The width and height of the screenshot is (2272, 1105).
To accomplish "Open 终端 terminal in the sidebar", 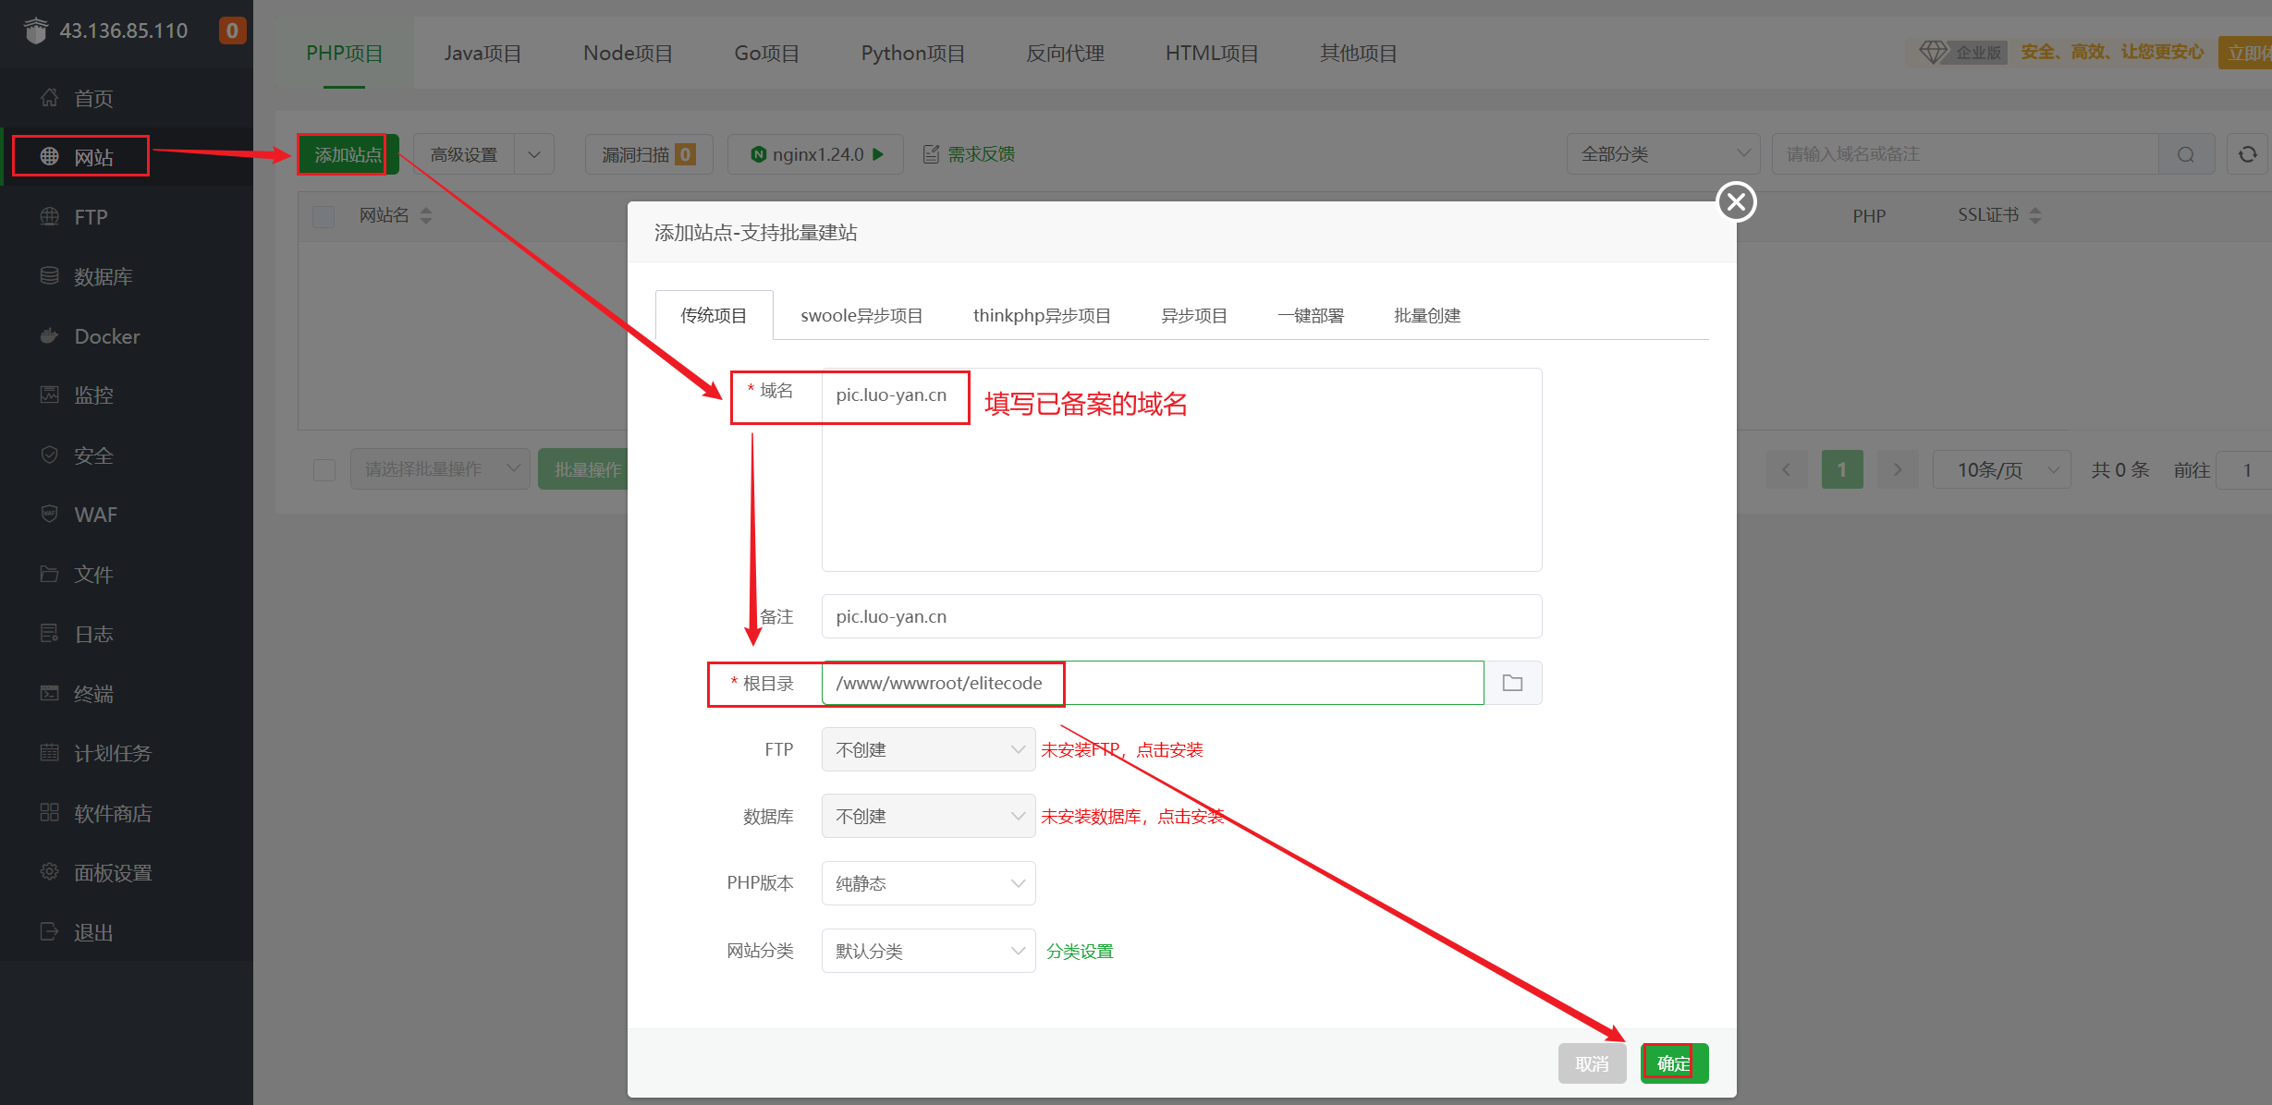I will click(93, 694).
